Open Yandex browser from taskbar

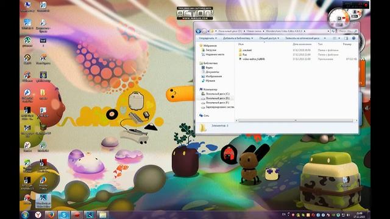coord(38,215)
